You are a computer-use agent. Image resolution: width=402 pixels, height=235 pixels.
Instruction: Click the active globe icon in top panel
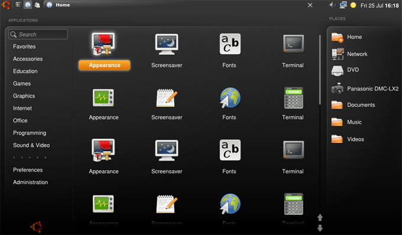coord(28,5)
